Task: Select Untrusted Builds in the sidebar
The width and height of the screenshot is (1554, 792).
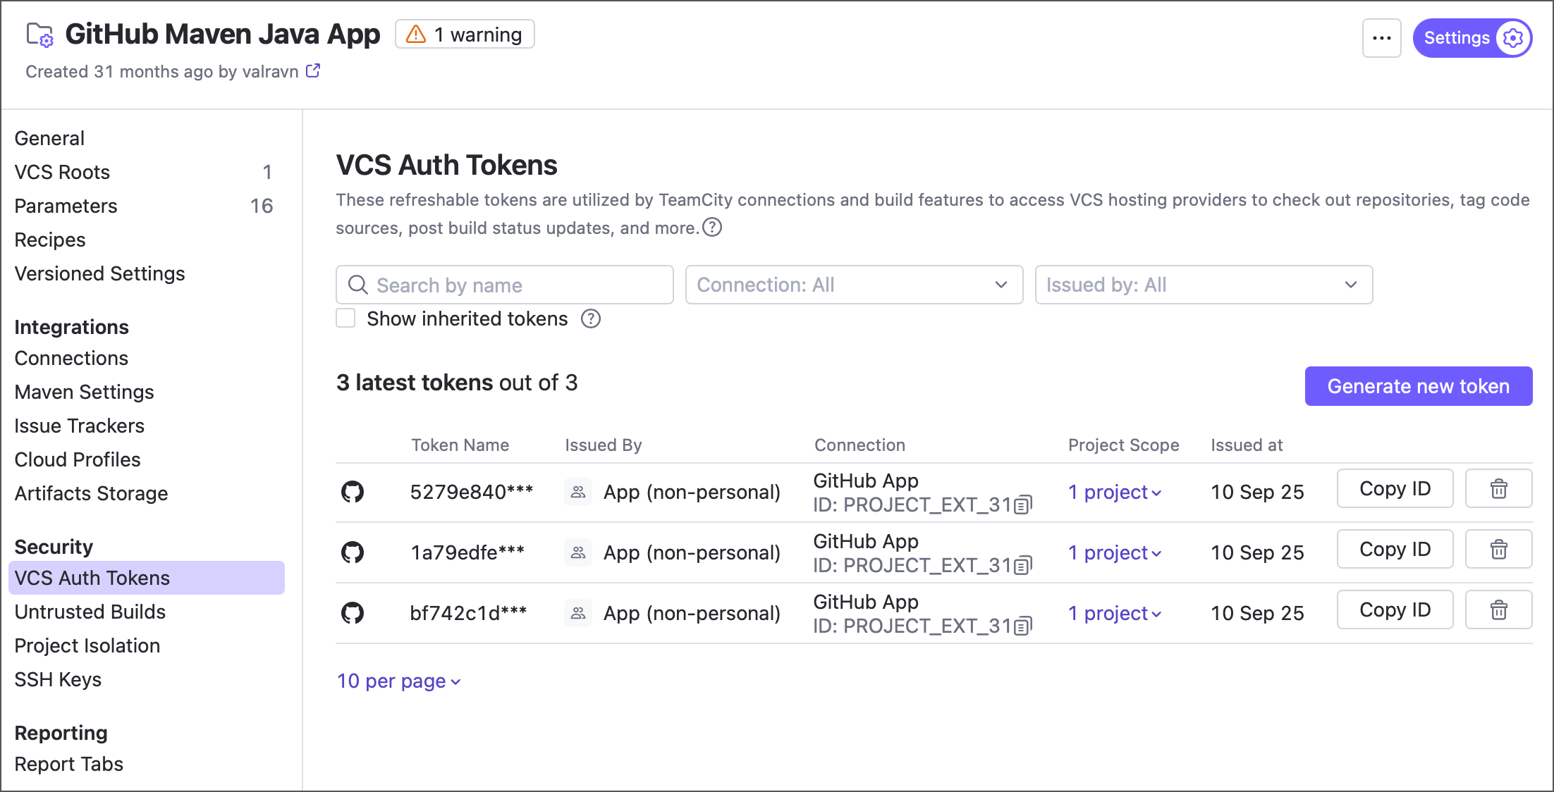Action: [x=90, y=611]
